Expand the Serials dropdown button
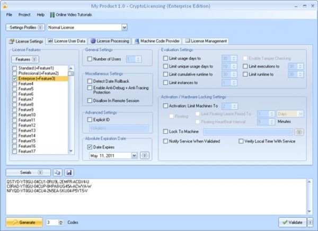The width and height of the screenshot is (318, 231). coord(28,172)
